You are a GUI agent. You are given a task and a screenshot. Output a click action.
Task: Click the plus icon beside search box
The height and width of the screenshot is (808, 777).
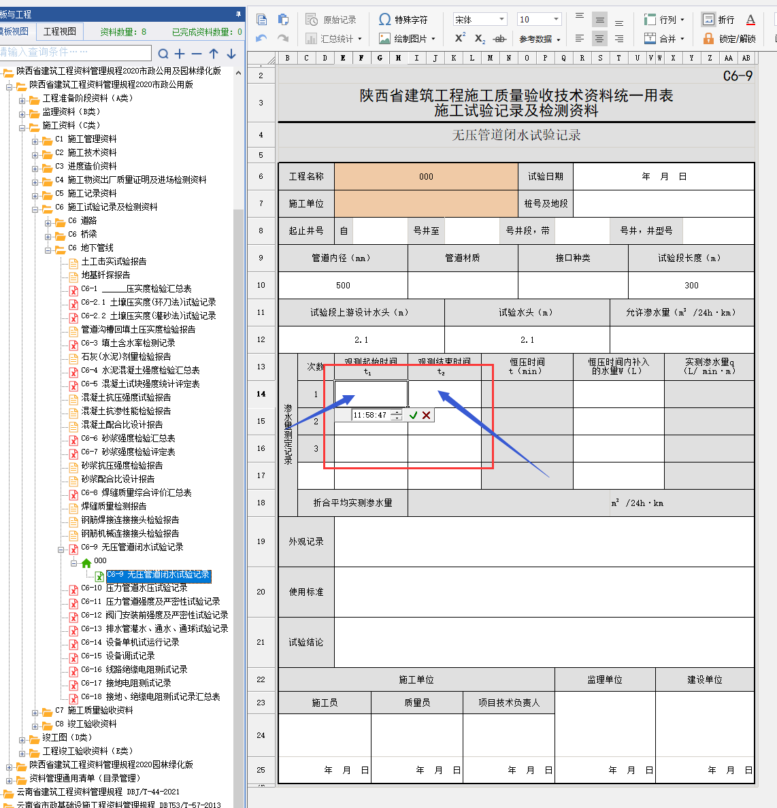click(x=180, y=54)
